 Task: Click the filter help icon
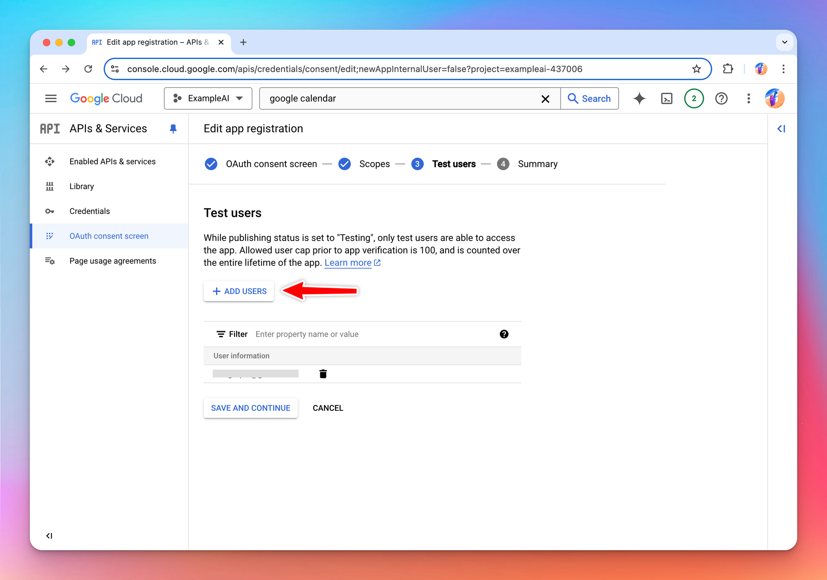pos(504,334)
